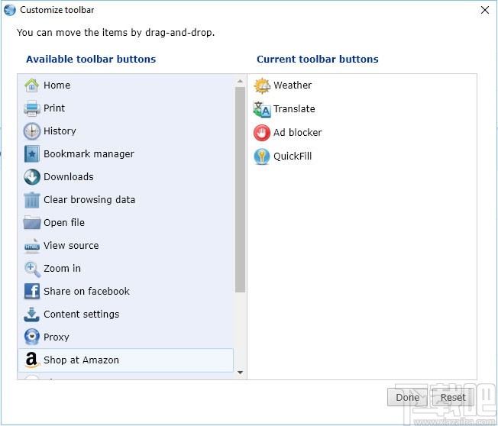Click the Amazon logo icon
Viewport: 498px width, 426px height.
pyautogui.click(x=32, y=360)
